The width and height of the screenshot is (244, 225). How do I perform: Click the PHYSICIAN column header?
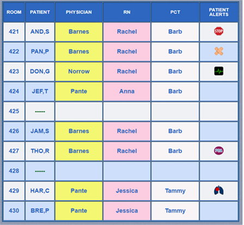tap(79, 12)
